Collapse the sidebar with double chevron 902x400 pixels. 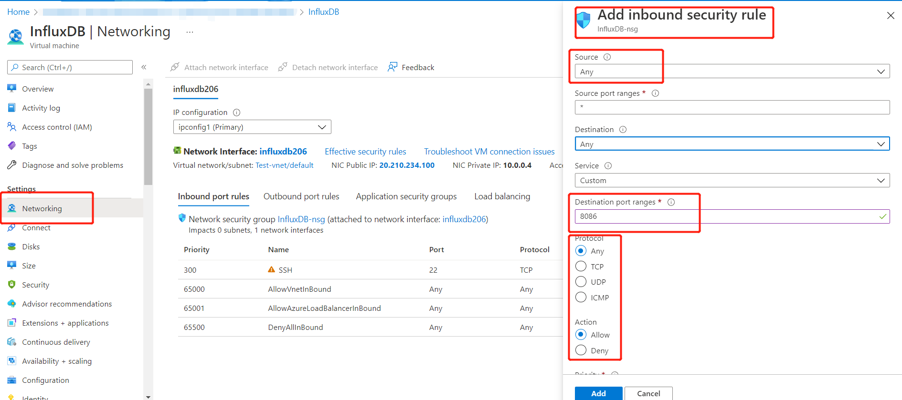pos(144,67)
